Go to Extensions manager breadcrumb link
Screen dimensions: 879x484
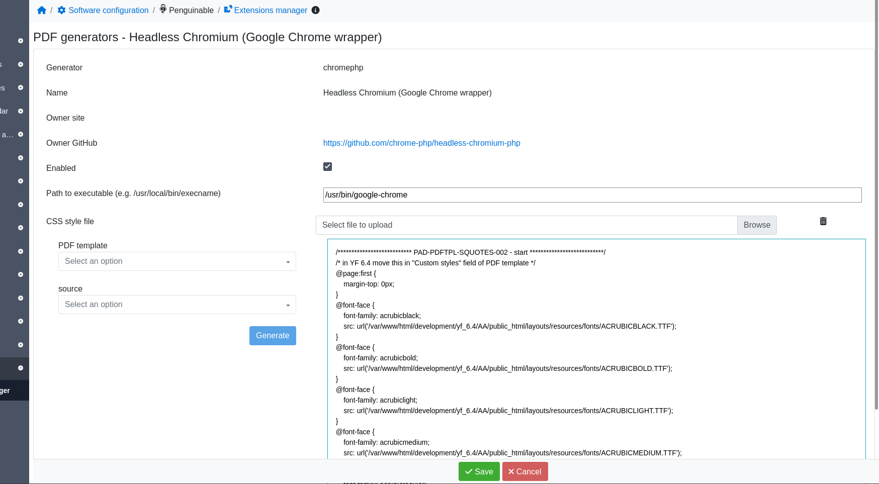coord(271,10)
